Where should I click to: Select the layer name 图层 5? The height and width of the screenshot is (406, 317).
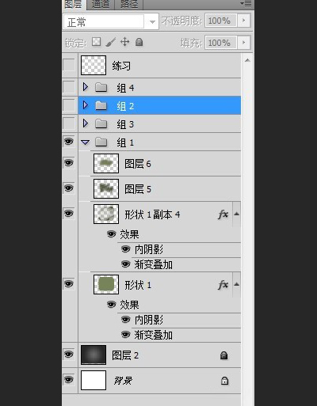(138, 189)
